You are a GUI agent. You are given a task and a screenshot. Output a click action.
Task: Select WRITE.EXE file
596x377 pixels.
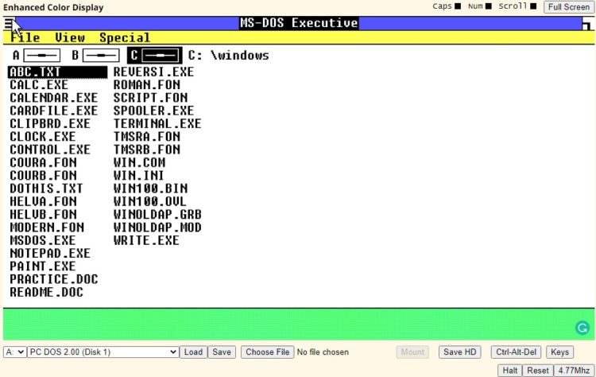(x=146, y=240)
